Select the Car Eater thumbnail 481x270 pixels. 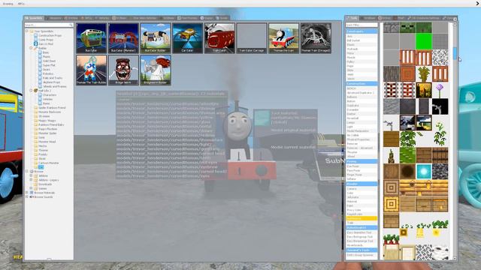[187, 38]
